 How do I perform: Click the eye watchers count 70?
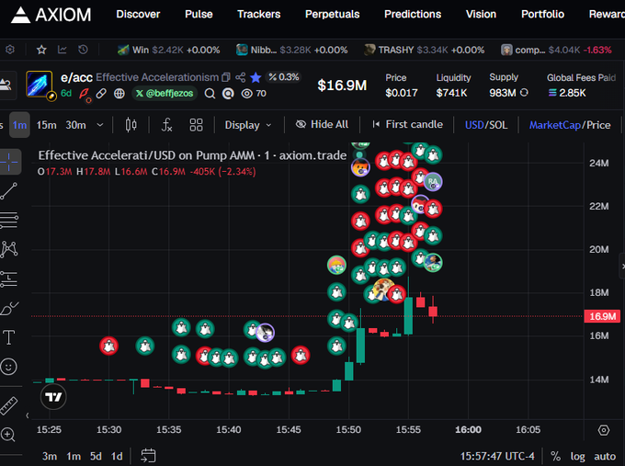click(x=254, y=93)
